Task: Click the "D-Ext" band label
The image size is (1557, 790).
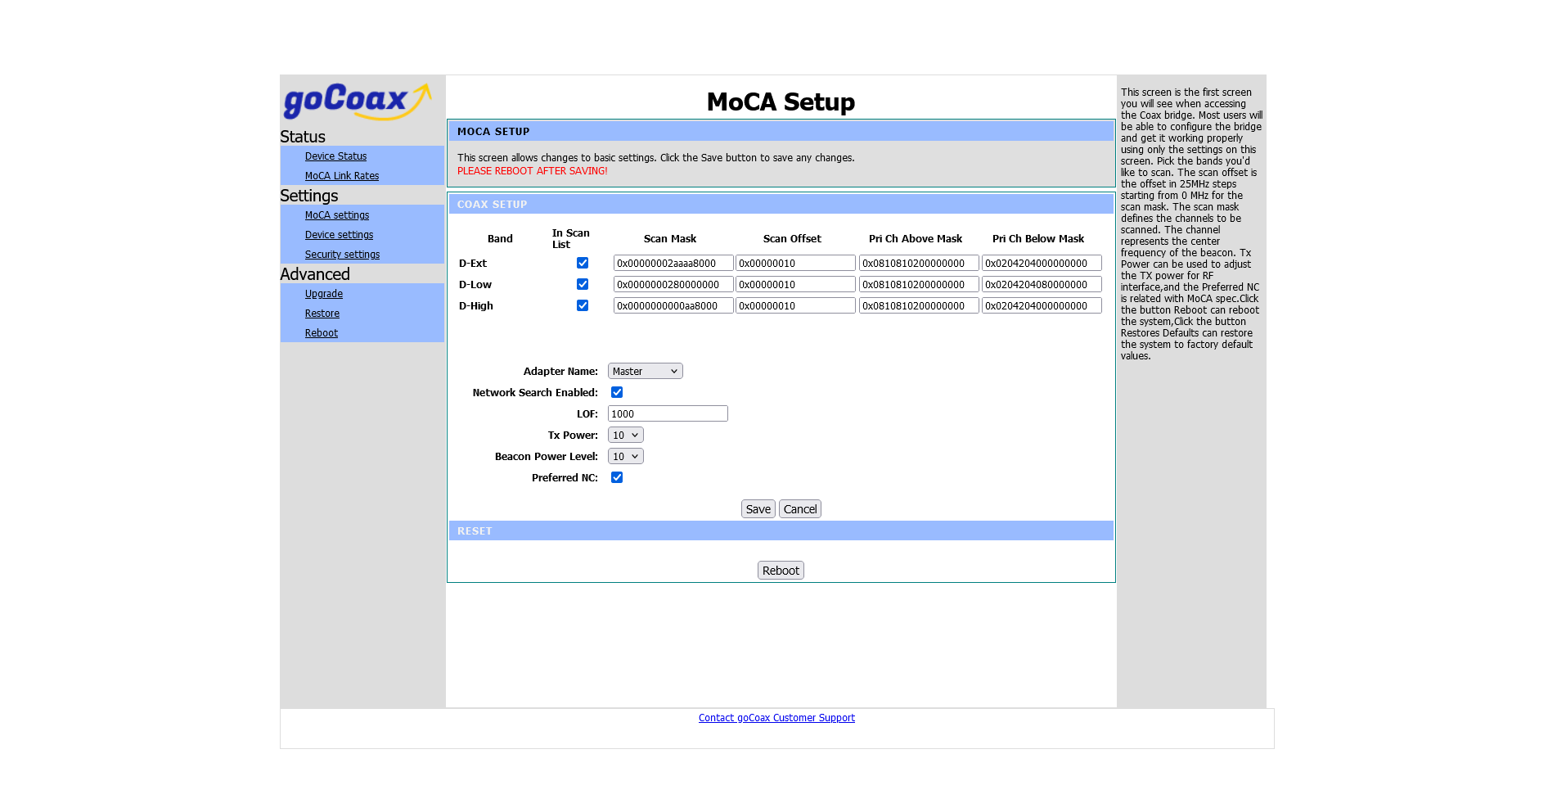Action: point(473,264)
